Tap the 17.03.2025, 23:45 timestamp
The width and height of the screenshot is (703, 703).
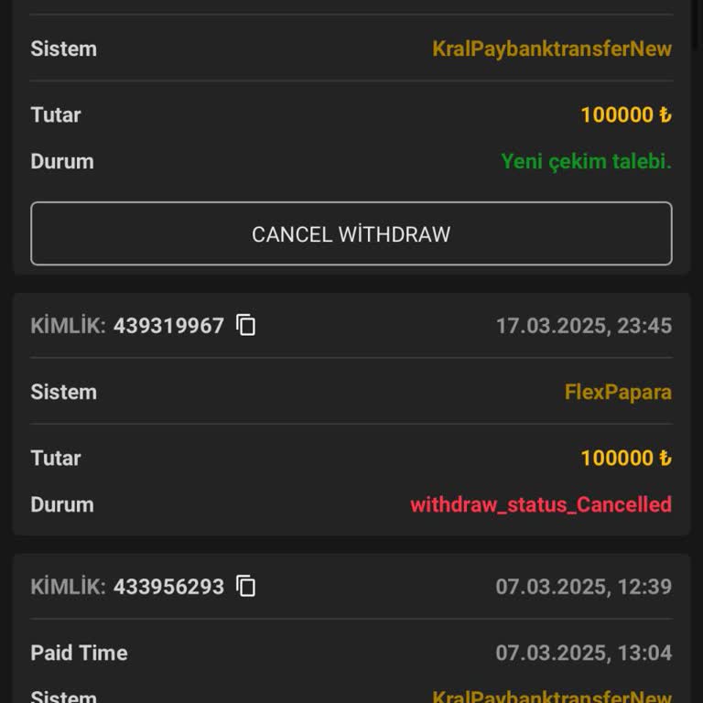583,326
